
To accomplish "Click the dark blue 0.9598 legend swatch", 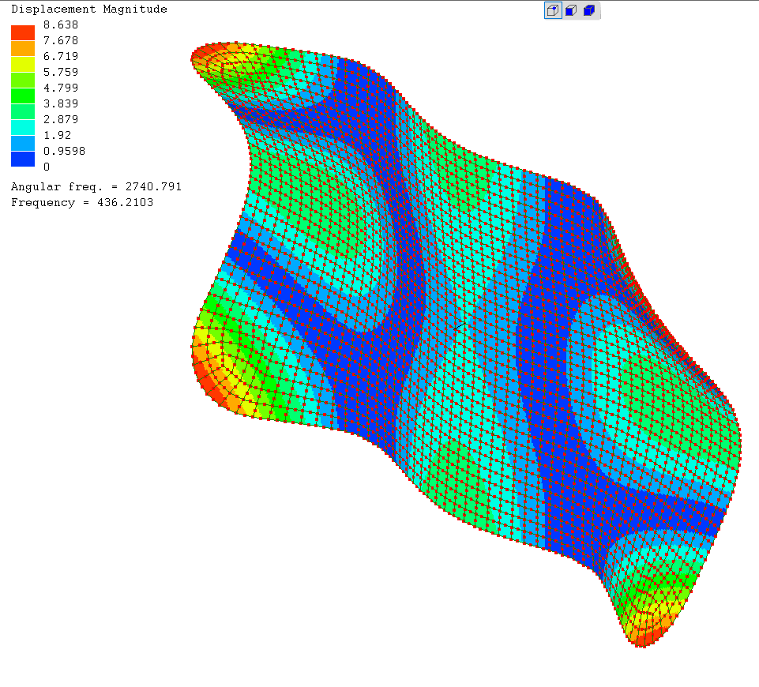I will coord(23,160).
